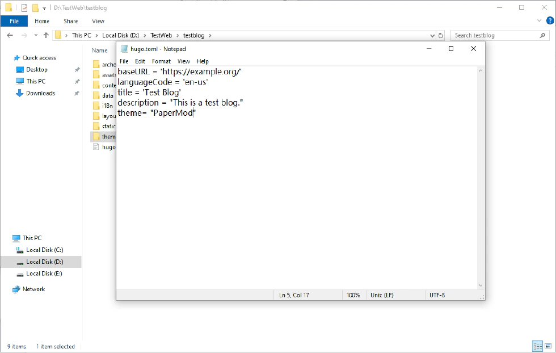
Task: Open the Explorer View ribbon tab
Action: [x=98, y=21]
